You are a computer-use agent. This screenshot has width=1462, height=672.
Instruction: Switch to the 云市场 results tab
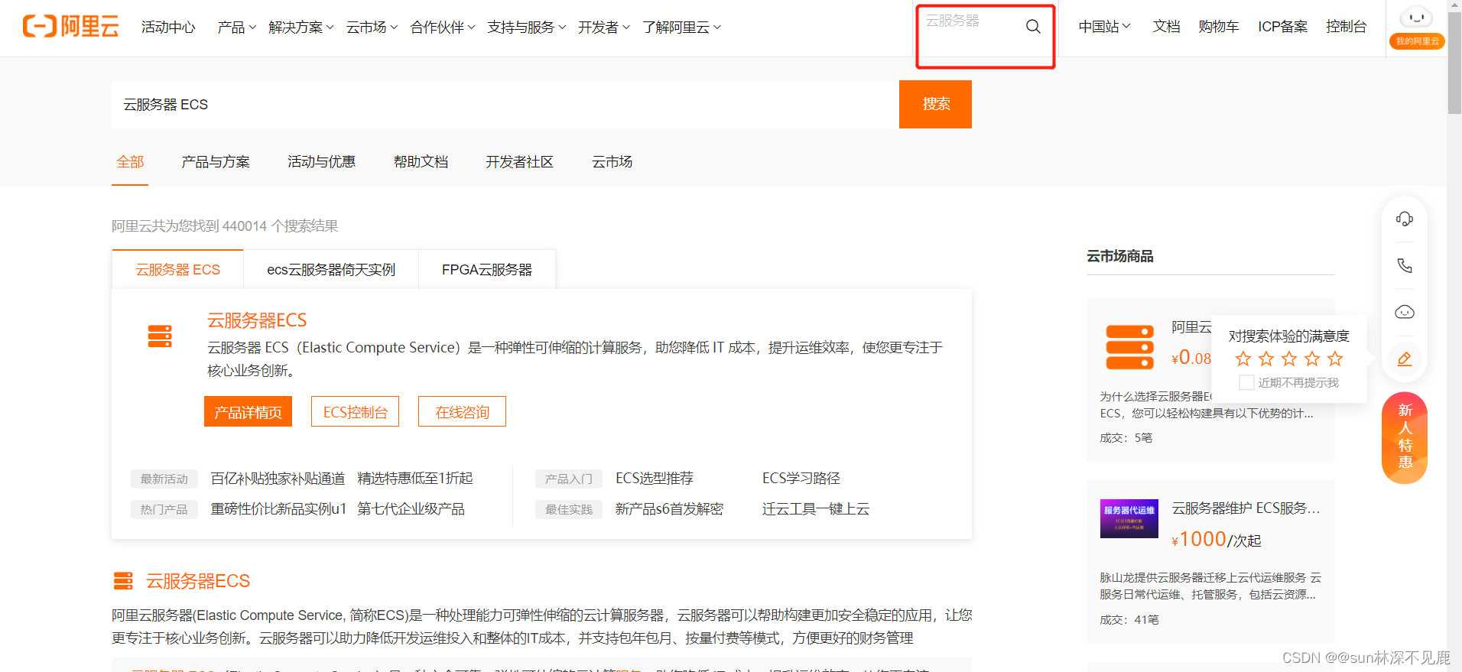pyautogui.click(x=612, y=162)
